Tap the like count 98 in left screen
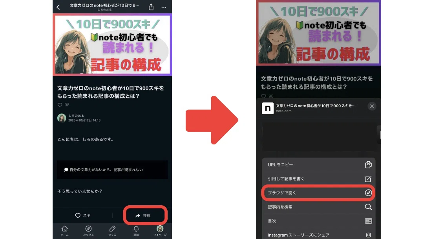The image size is (424, 239). [67, 105]
